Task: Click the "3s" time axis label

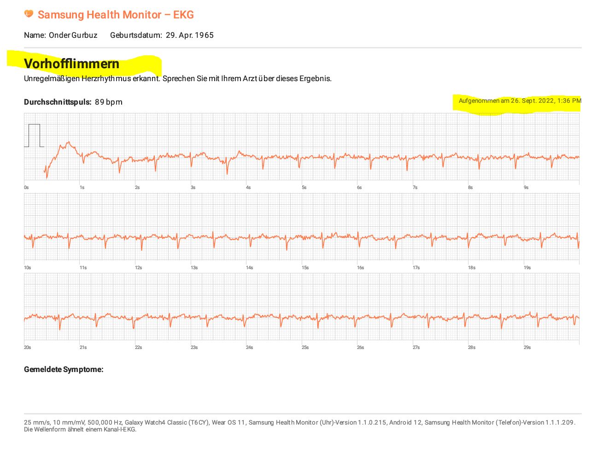Action: 193,188
